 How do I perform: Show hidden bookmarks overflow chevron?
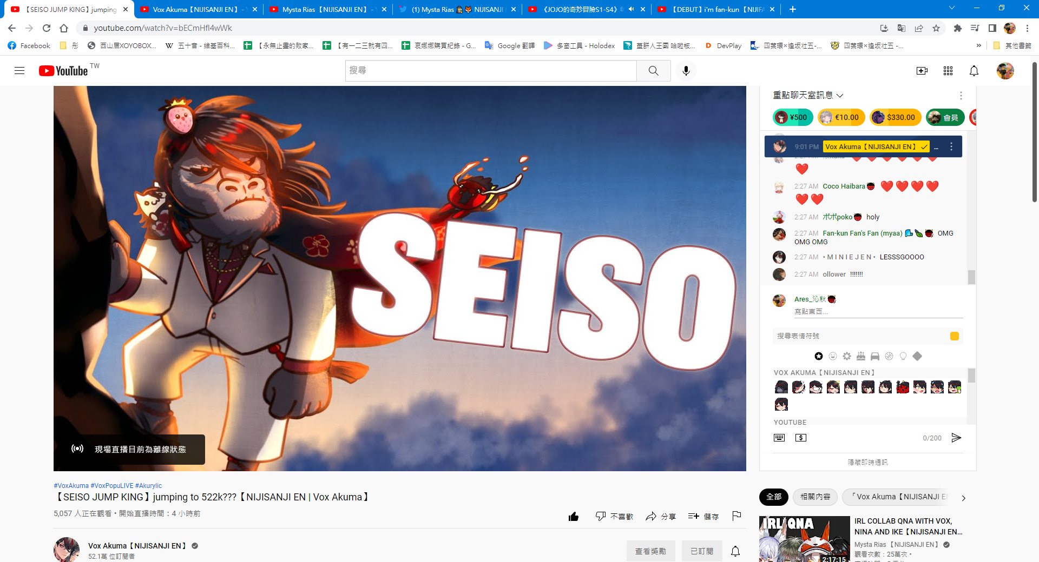click(978, 46)
